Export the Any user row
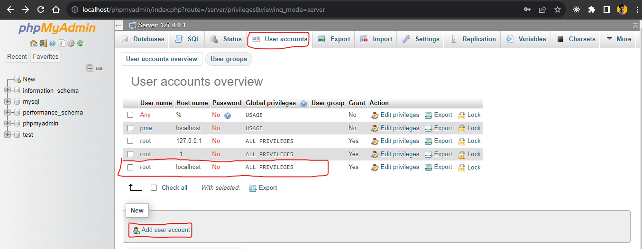 point(439,115)
